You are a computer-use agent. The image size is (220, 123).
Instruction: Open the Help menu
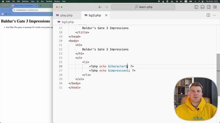tap(64, 1)
